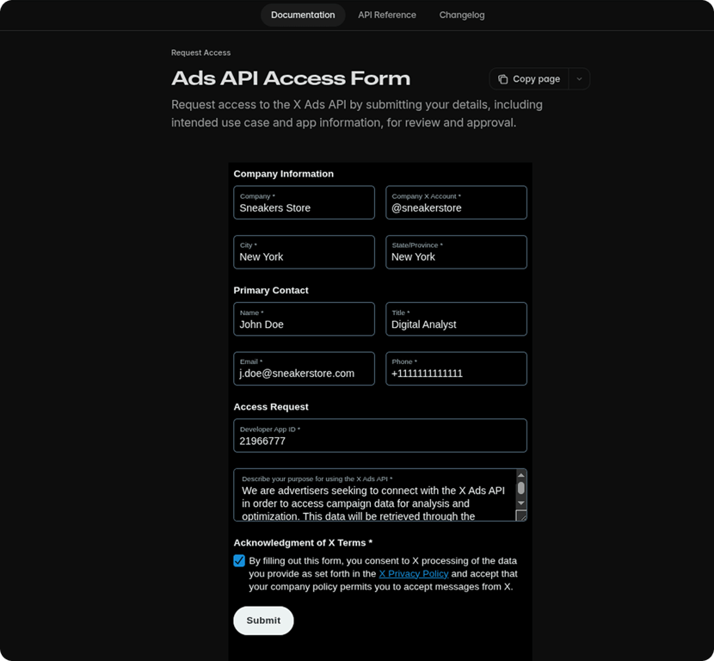The height and width of the screenshot is (661, 714).
Task: Click the Acknowledgment of X Terms heading
Action: [303, 542]
